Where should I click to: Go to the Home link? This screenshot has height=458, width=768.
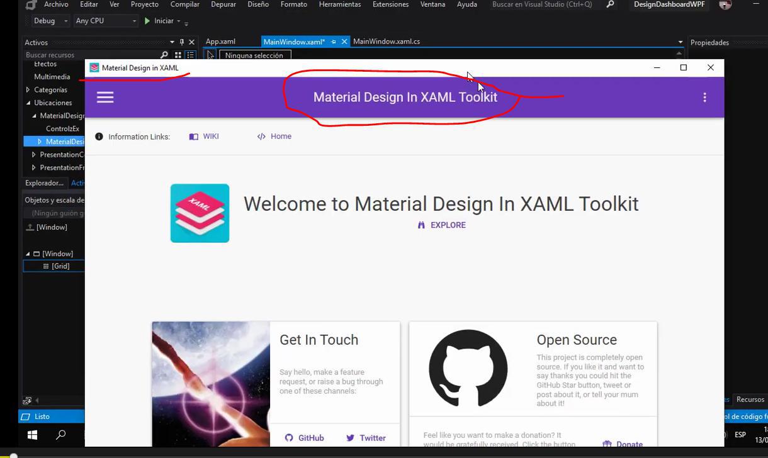pos(274,137)
